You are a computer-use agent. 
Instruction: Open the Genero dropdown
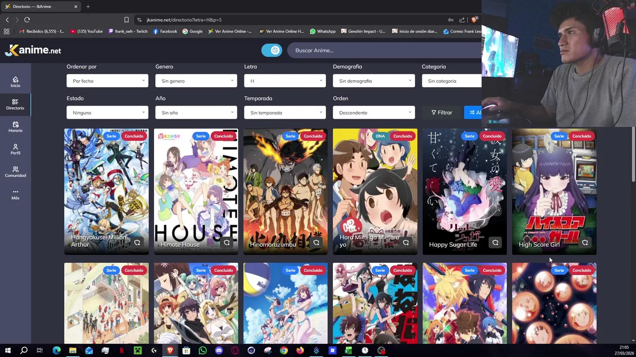click(x=196, y=81)
